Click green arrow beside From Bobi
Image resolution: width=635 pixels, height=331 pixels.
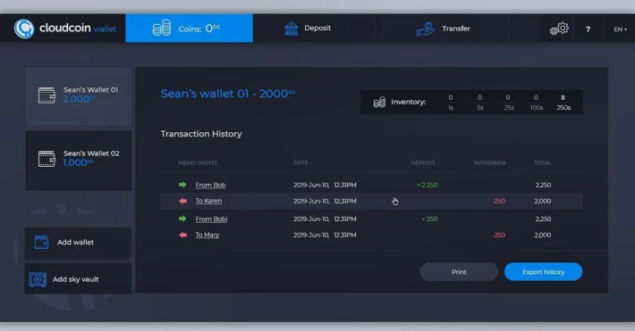tap(182, 219)
